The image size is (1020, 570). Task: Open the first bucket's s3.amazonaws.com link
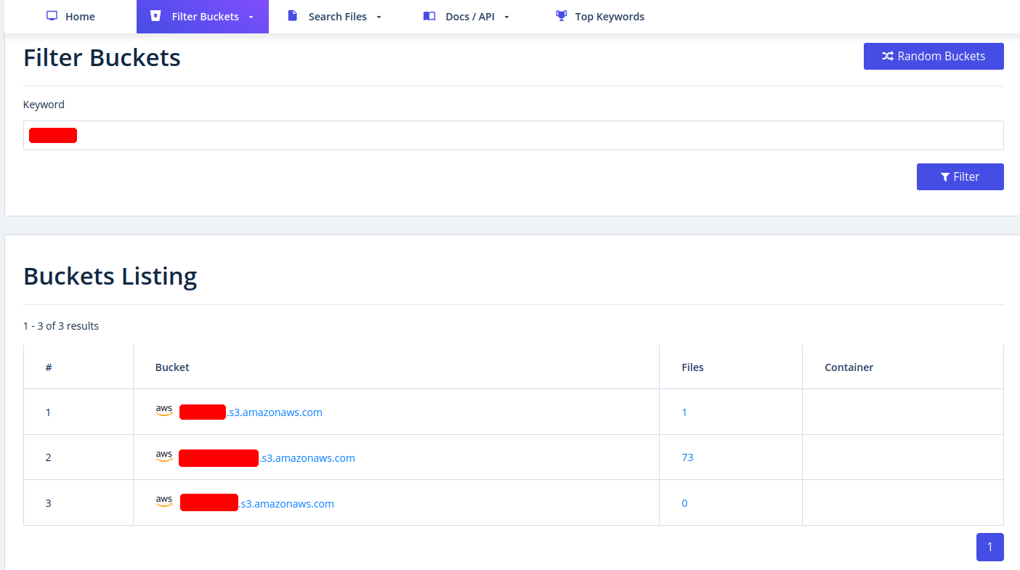tap(275, 412)
